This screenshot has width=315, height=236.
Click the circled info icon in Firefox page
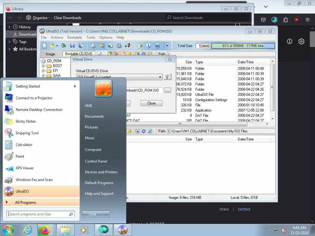pyautogui.click(x=289, y=41)
